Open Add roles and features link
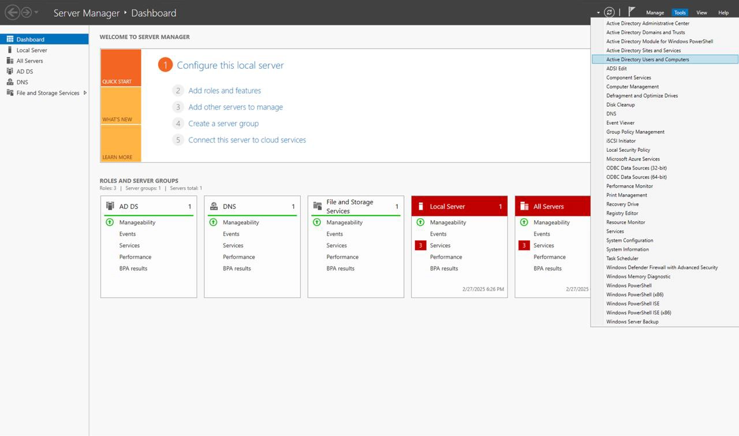 coord(225,91)
